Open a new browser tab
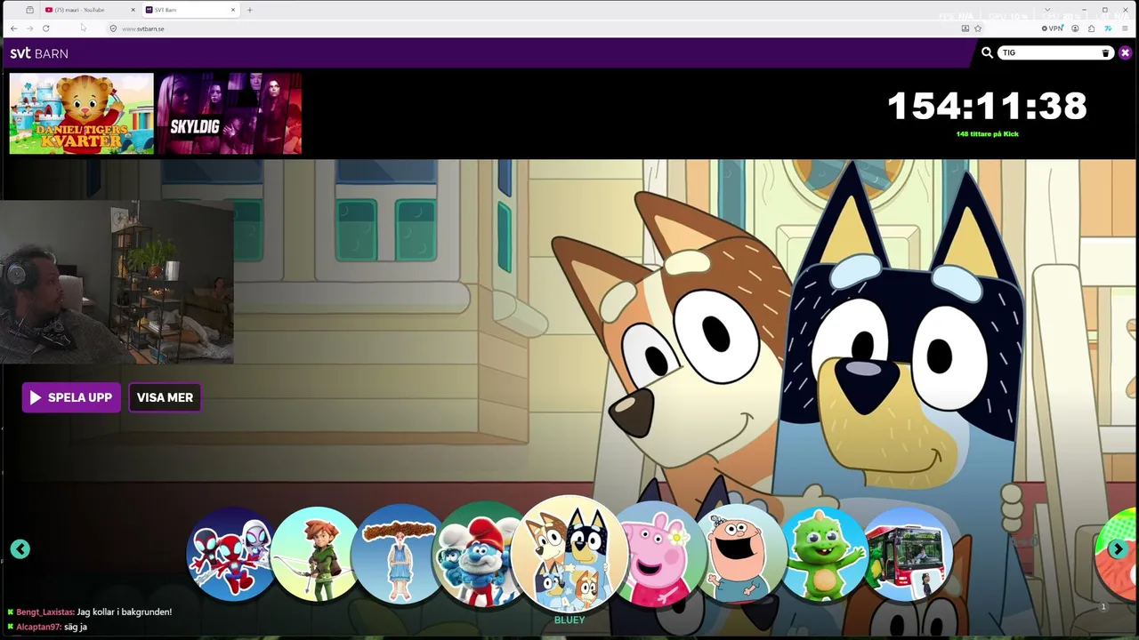The width and height of the screenshot is (1139, 640). click(x=250, y=10)
